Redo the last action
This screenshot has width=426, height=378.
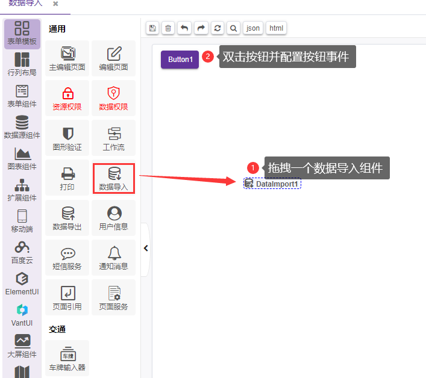201,28
